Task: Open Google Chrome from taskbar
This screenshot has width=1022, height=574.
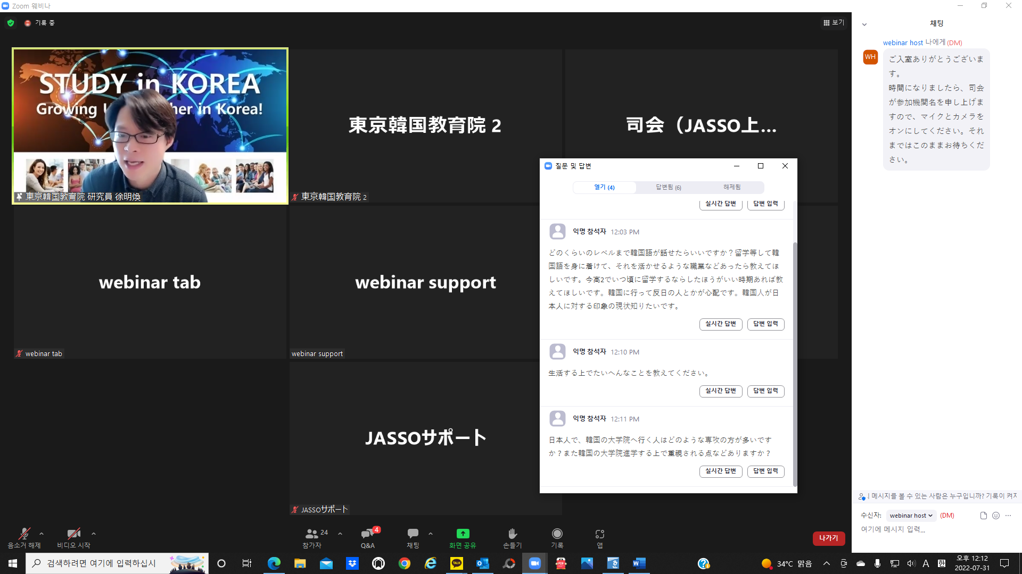Action: tap(405, 563)
